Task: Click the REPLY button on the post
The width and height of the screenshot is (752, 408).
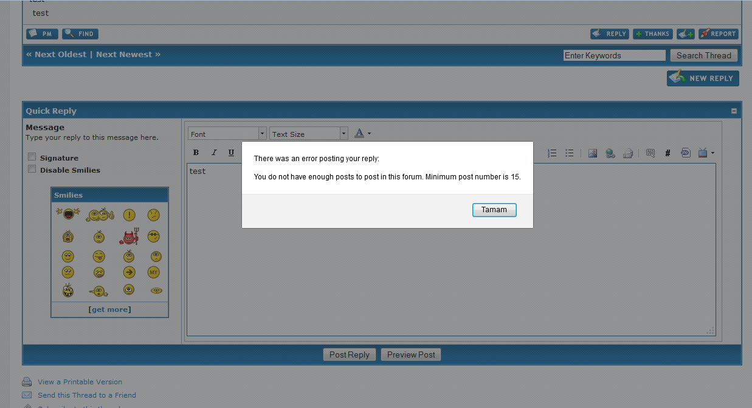Action: coord(610,34)
